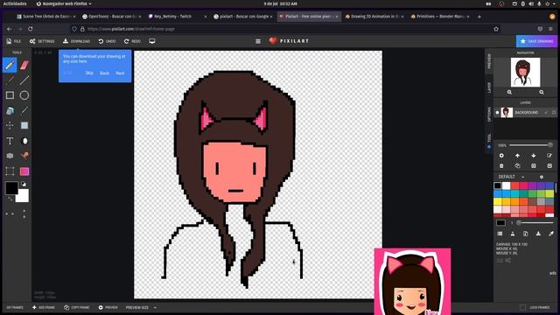Screen dimensions: 560x315
Task: Click Skip in the tutorial tooltip
Action: click(x=89, y=73)
